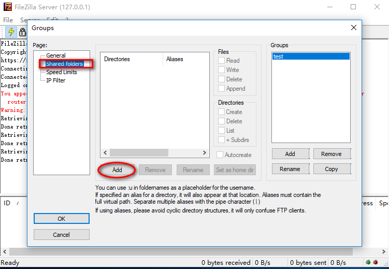Click the Directories column header

pyautogui.click(x=132, y=59)
